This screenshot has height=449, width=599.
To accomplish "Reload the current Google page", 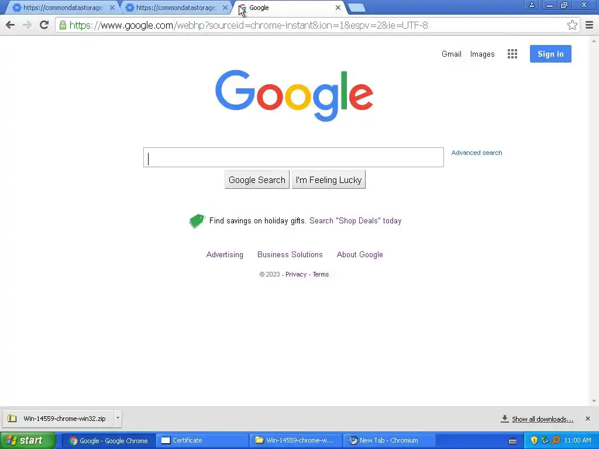I will [44, 25].
